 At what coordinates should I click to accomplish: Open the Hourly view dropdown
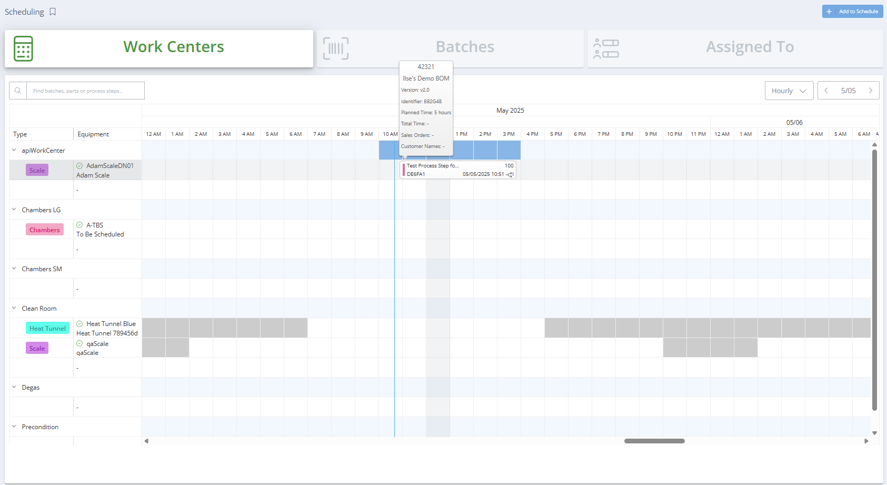[789, 91]
